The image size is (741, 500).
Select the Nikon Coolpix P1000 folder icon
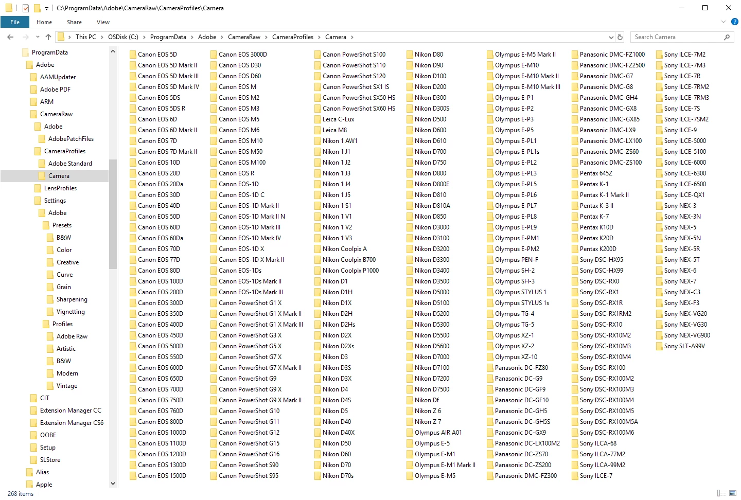(317, 271)
